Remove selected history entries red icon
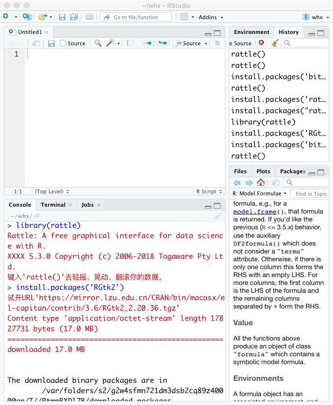 (x=261, y=42)
